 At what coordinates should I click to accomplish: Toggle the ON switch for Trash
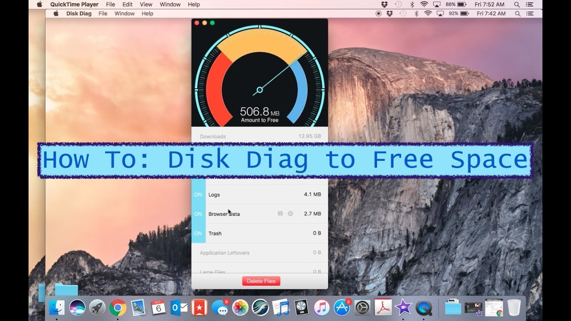point(198,233)
